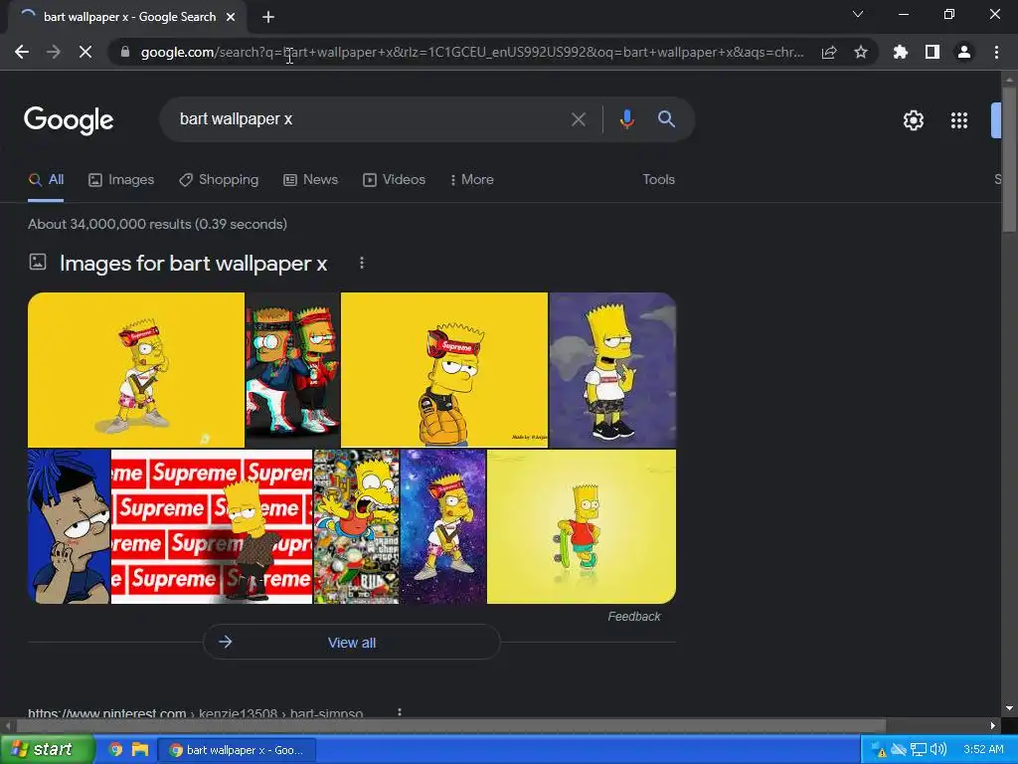Open the two glitch-style Barts thumbnail
Viewport: 1018px width, 764px height.
[x=293, y=370]
